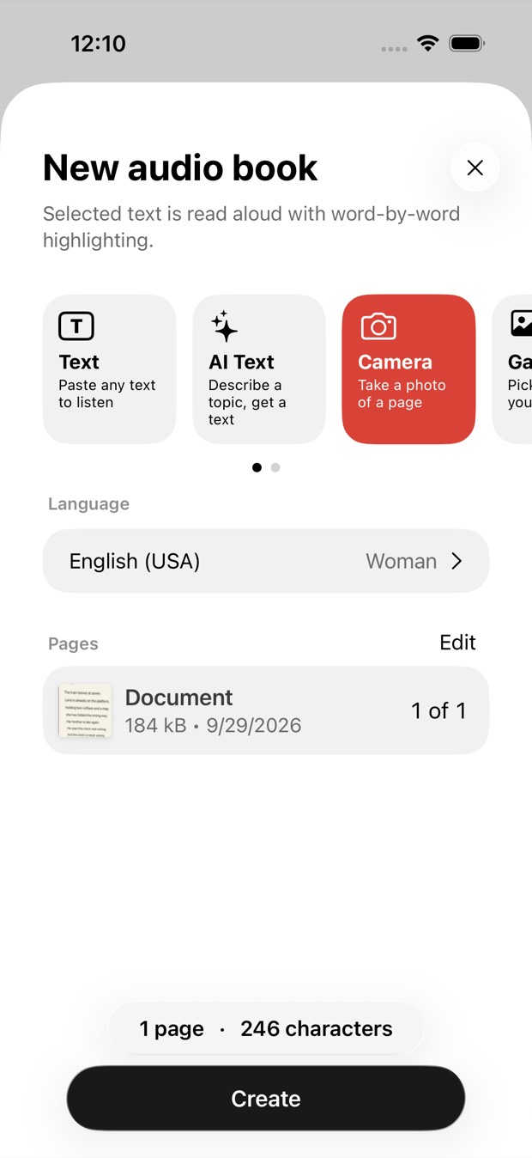
Task: Create the audio book
Action: click(266, 1099)
